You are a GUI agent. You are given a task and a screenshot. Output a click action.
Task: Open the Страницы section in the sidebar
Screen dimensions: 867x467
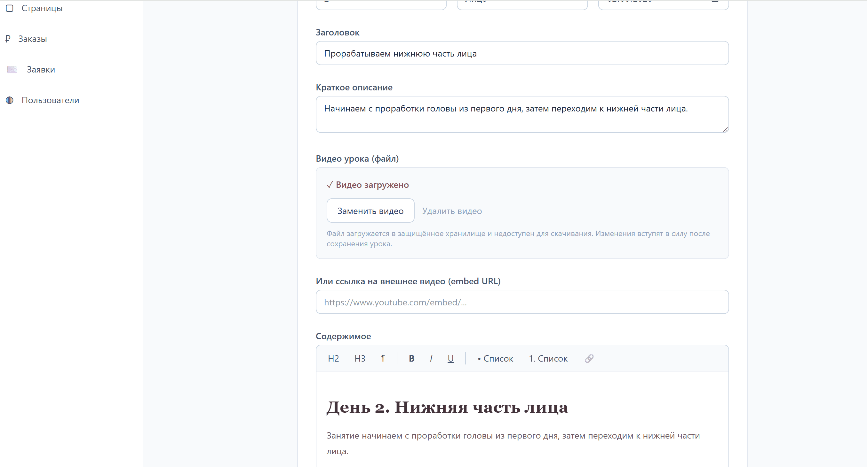point(34,8)
